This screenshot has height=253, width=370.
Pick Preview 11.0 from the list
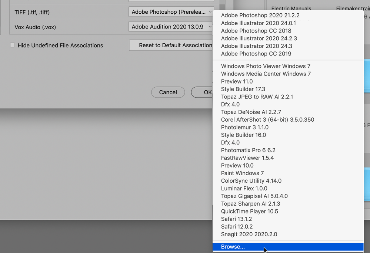point(288,81)
